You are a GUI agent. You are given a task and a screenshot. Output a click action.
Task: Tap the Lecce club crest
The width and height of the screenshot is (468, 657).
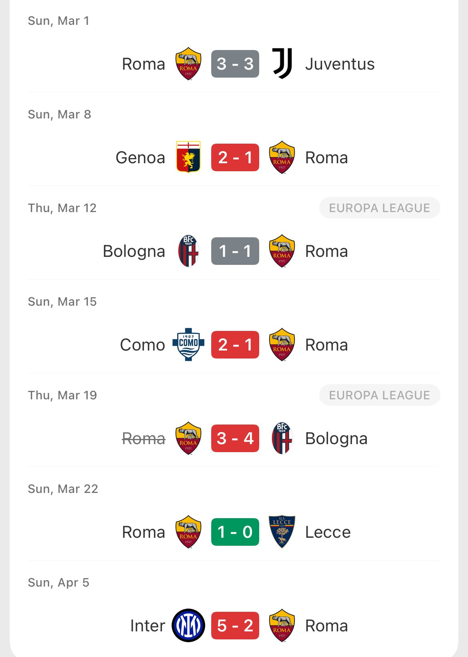point(282,532)
